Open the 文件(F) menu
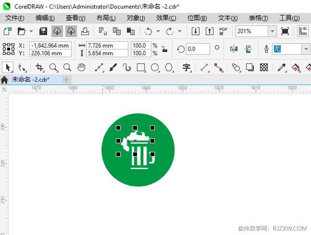The image size is (311, 235). pyautogui.click(x=15, y=18)
